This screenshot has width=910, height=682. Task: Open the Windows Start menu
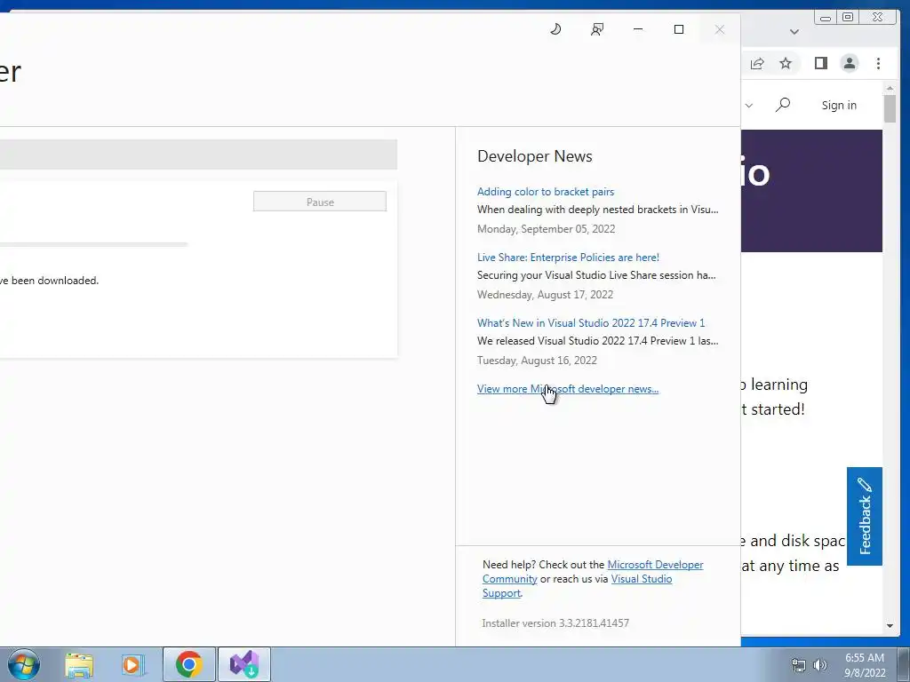(x=23, y=664)
